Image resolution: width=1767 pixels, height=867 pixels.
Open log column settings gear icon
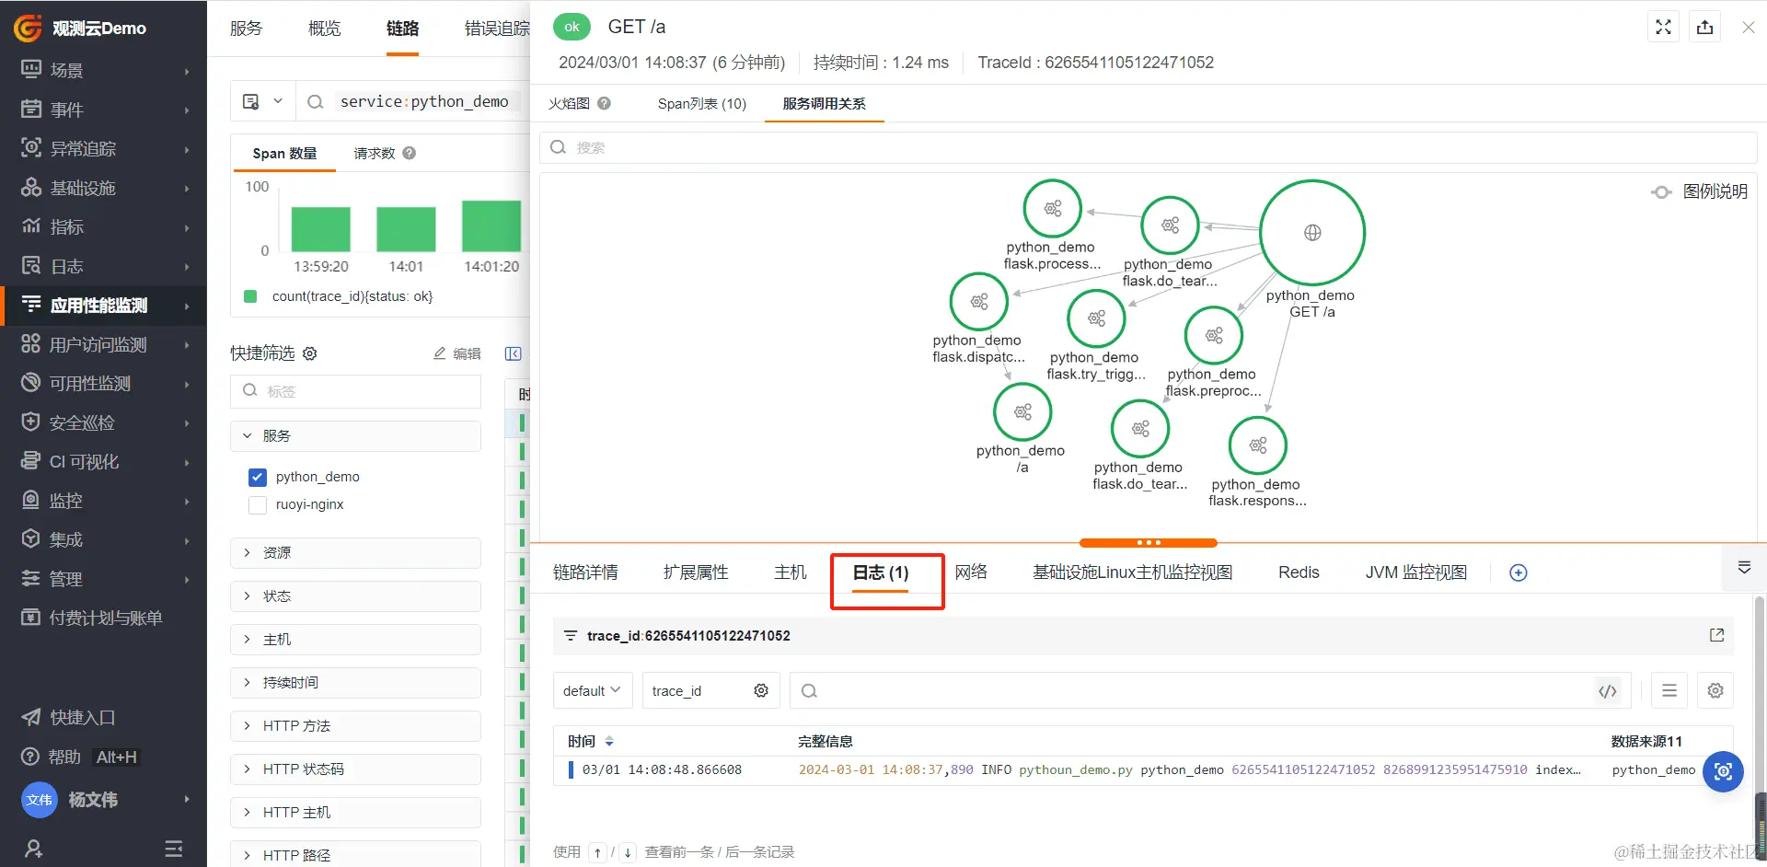1715,690
